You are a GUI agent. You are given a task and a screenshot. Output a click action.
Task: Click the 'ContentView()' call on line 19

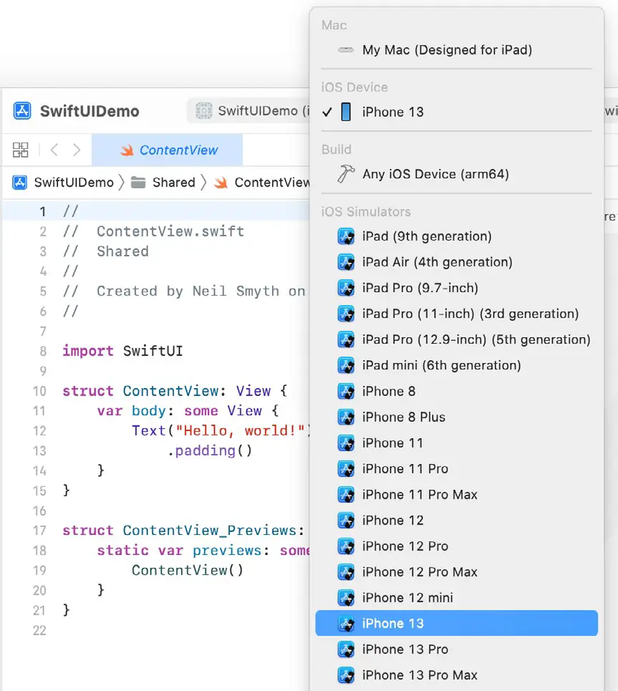(188, 570)
